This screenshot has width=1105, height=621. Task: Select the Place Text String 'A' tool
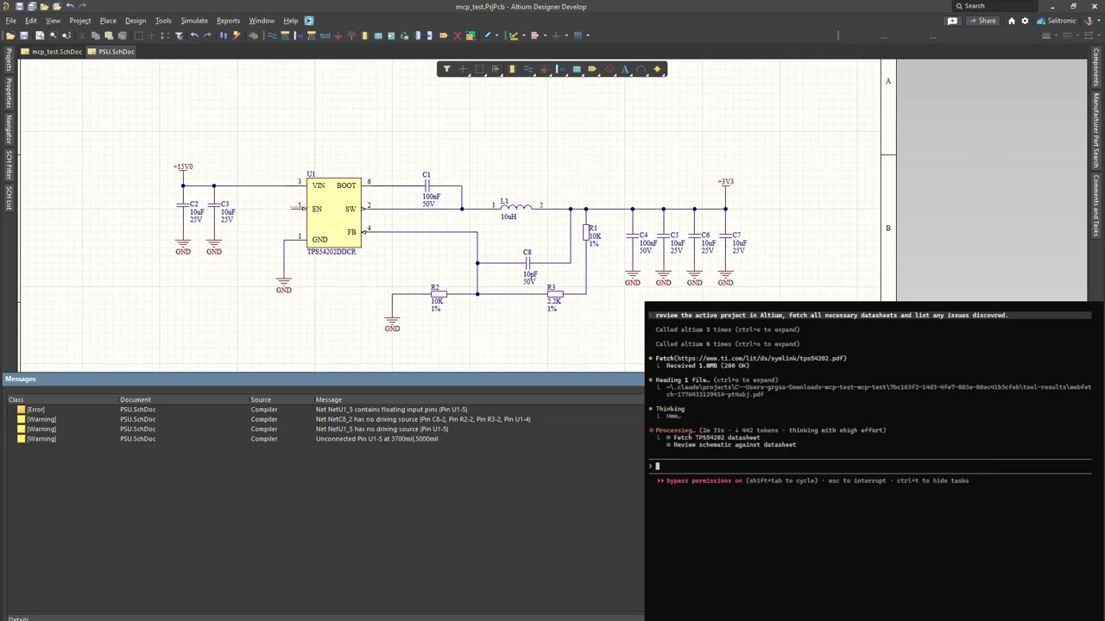tap(625, 69)
